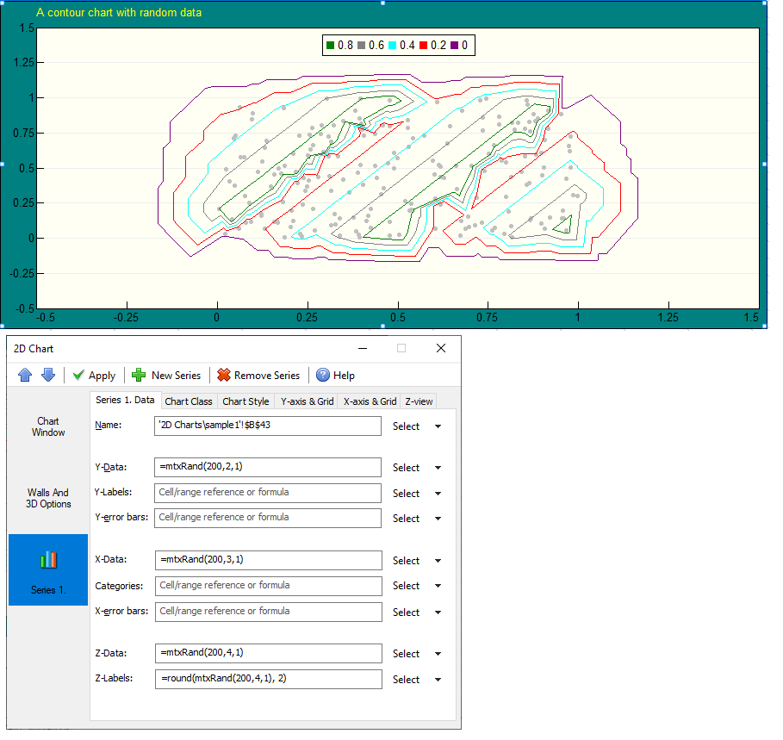Switch to the Chart Class tab
This screenshot has height=740, width=783.
[x=189, y=401]
